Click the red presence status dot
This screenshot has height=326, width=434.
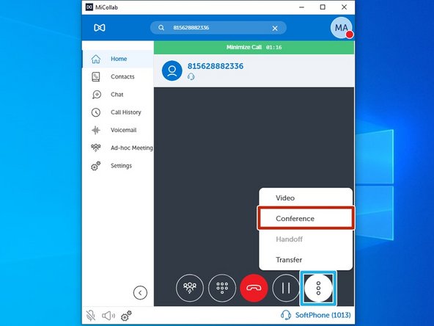350,35
